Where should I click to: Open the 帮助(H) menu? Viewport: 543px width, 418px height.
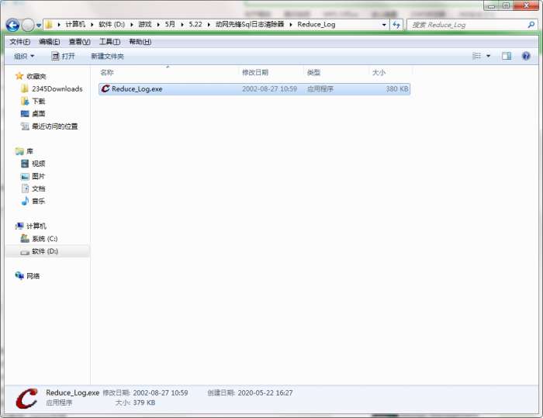[x=140, y=42]
